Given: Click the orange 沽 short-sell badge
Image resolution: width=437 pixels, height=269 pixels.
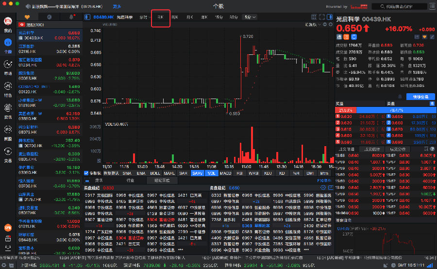Looking at the screenshot, I should pos(346,37).
